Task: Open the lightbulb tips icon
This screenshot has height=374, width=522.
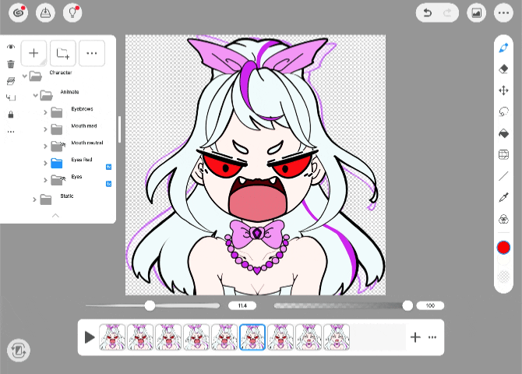Action: click(72, 13)
